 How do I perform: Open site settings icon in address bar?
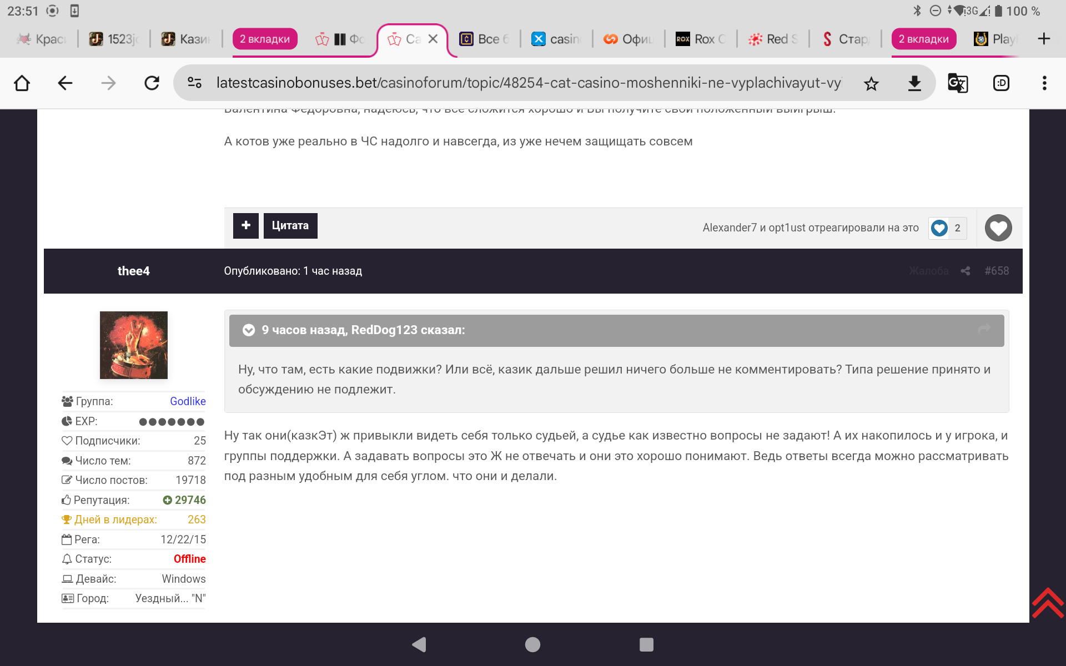(x=194, y=83)
